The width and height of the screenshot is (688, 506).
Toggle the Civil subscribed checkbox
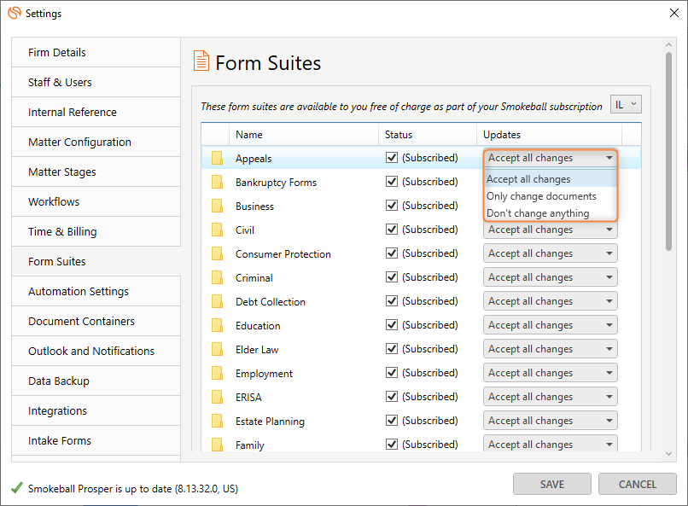point(392,230)
